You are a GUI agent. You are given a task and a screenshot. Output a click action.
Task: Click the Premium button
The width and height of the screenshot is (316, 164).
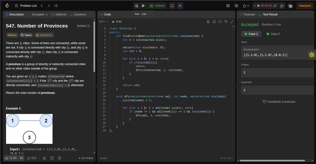point(305,6)
